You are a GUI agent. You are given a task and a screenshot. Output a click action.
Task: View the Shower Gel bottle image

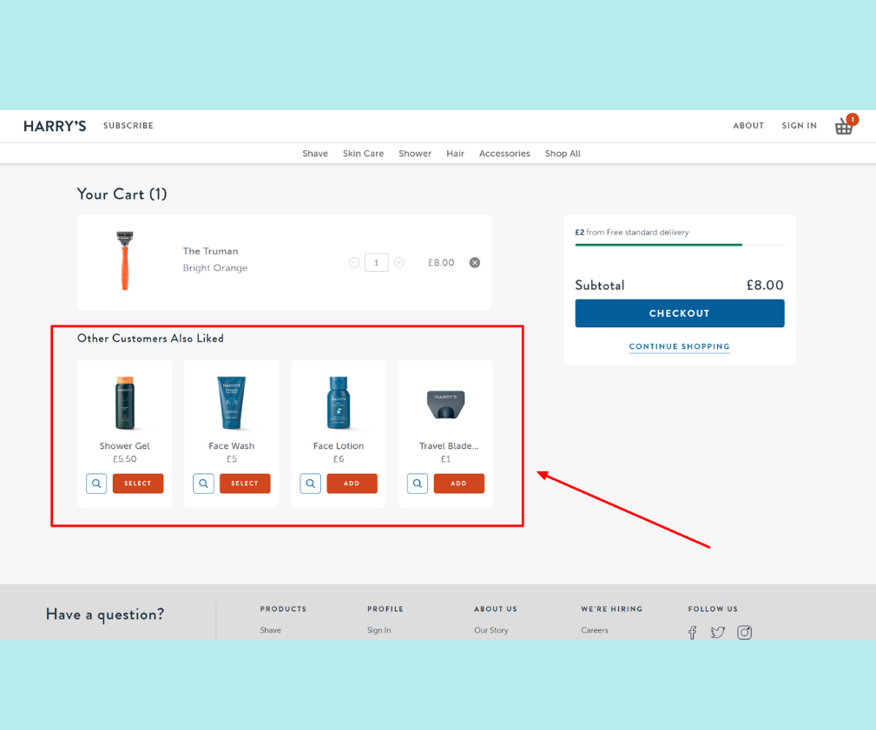click(x=124, y=403)
